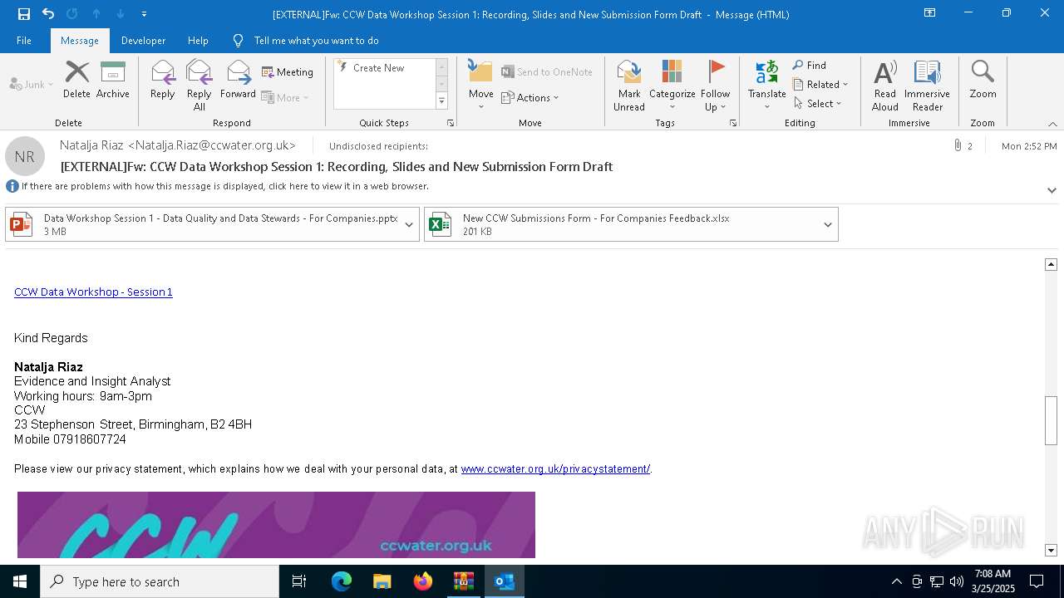Go to the next item with the down arrow

coord(121,14)
